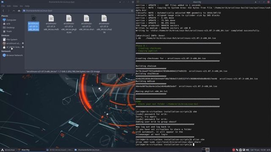Screen dimensions: 271x152
Task: Select the x86_64.iso.md5 checksum file
Action: click(51, 23)
